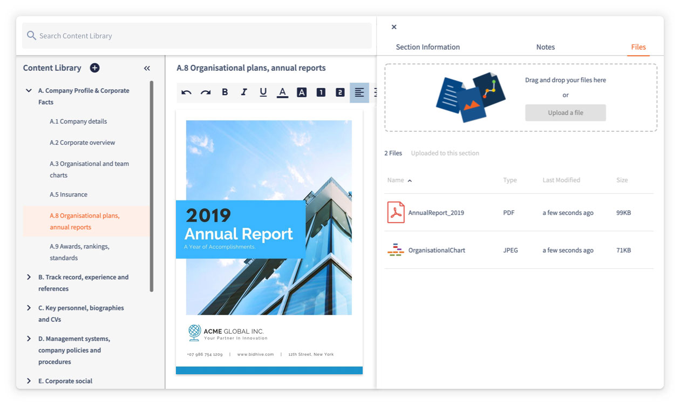Open A.2 Corporate overview
680x405 pixels.
(x=83, y=143)
